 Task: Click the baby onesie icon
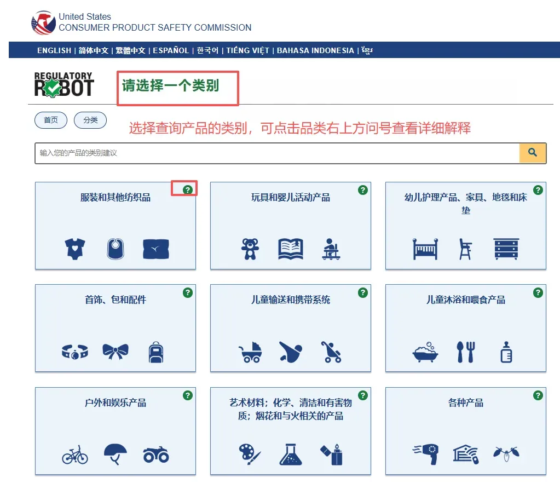pyautogui.click(x=74, y=249)
